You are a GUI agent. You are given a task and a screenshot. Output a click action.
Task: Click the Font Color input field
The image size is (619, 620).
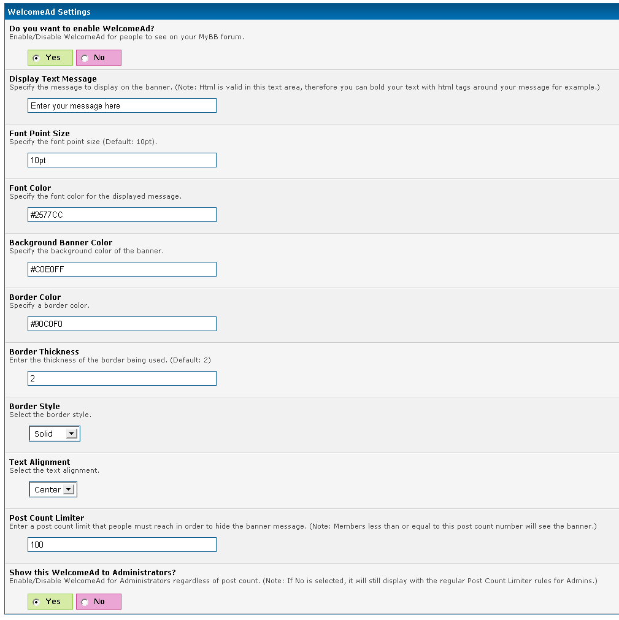click(122, 215)
